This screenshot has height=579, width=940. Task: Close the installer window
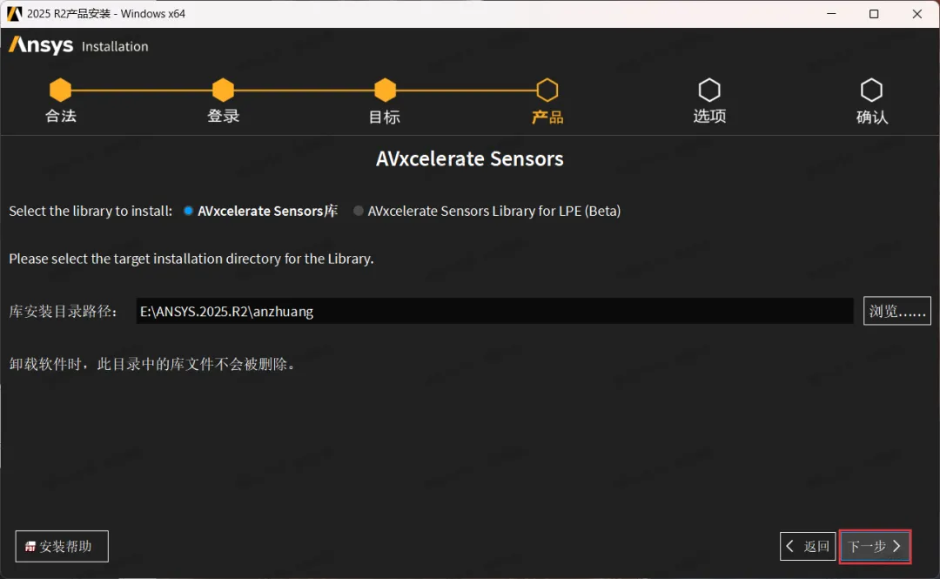pyautogui.click(x=916, y=13)
